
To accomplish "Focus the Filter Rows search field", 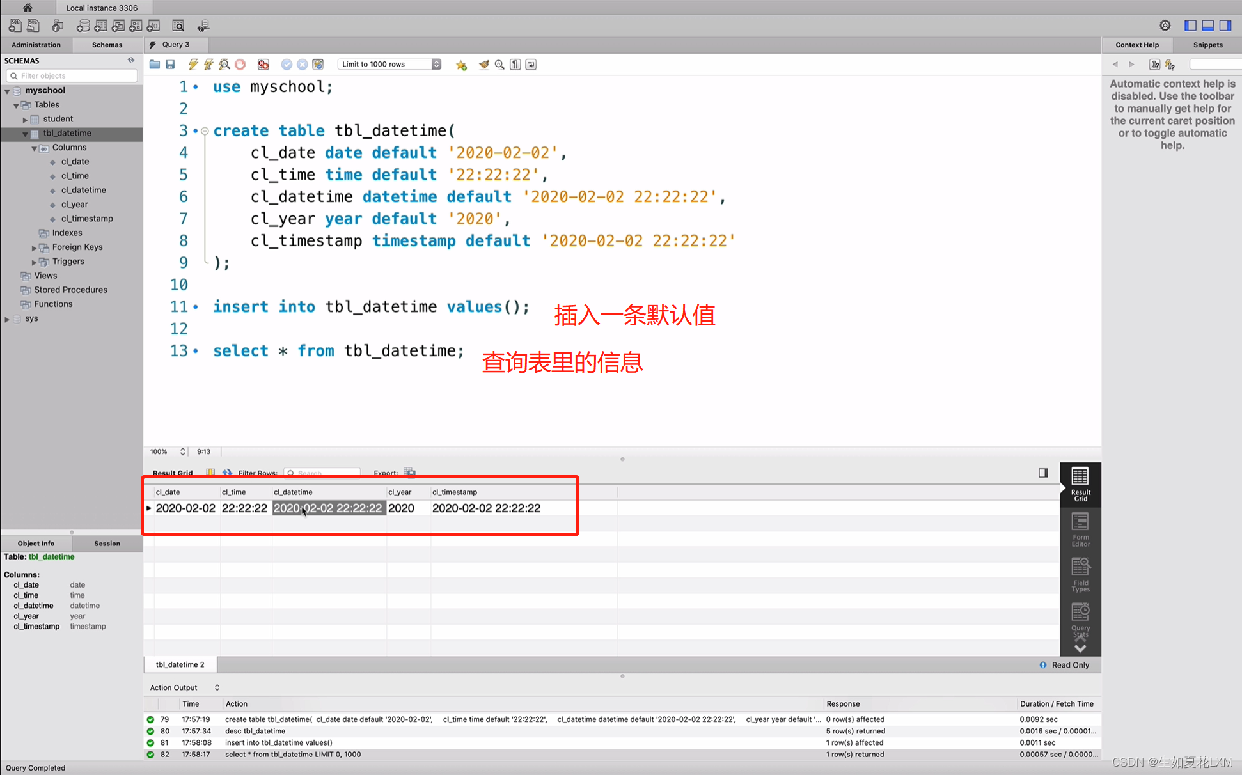I will pyautogui.click(x=322, y=473).
